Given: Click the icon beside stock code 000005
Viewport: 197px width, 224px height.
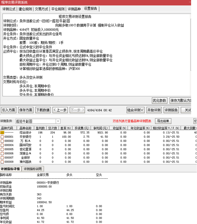Looking at the screenshot, I should [x=2, y=149].
